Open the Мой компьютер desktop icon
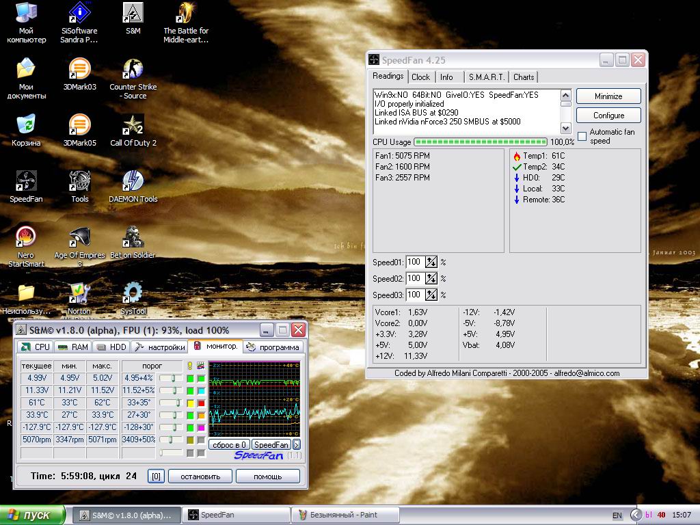 point(26,23)
